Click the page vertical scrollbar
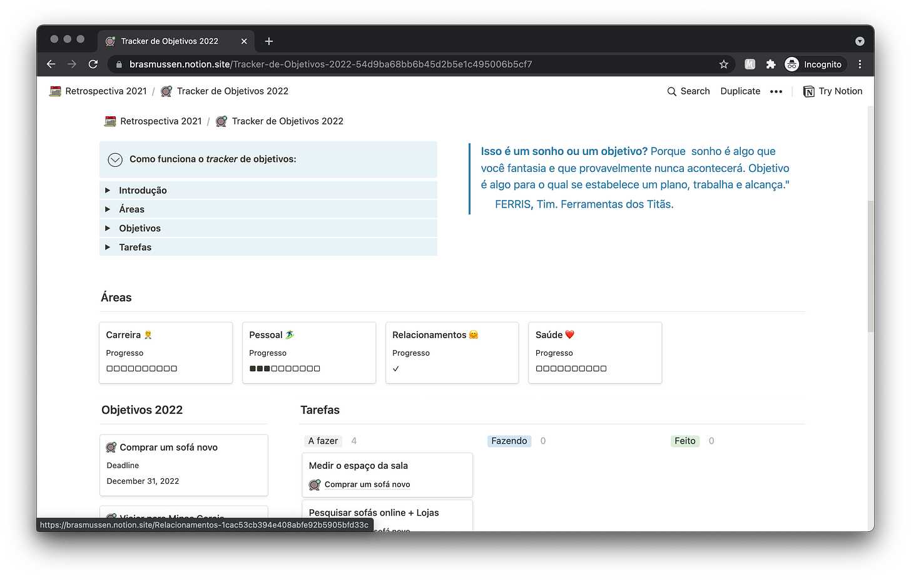Image resolution: width=911 pixels, height=580 pixels. (x=870, y=266)
